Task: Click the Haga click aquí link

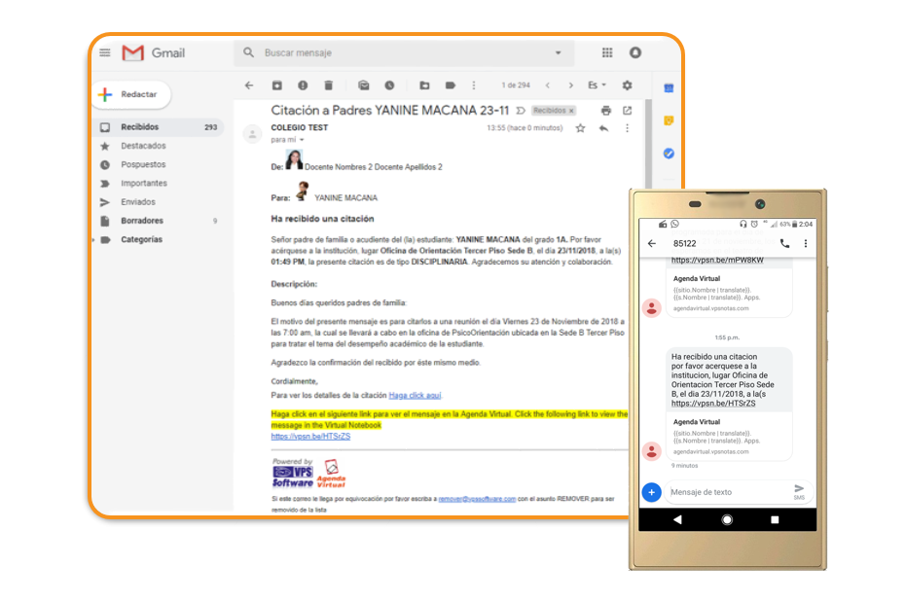Action: click(x=415, y=396)
